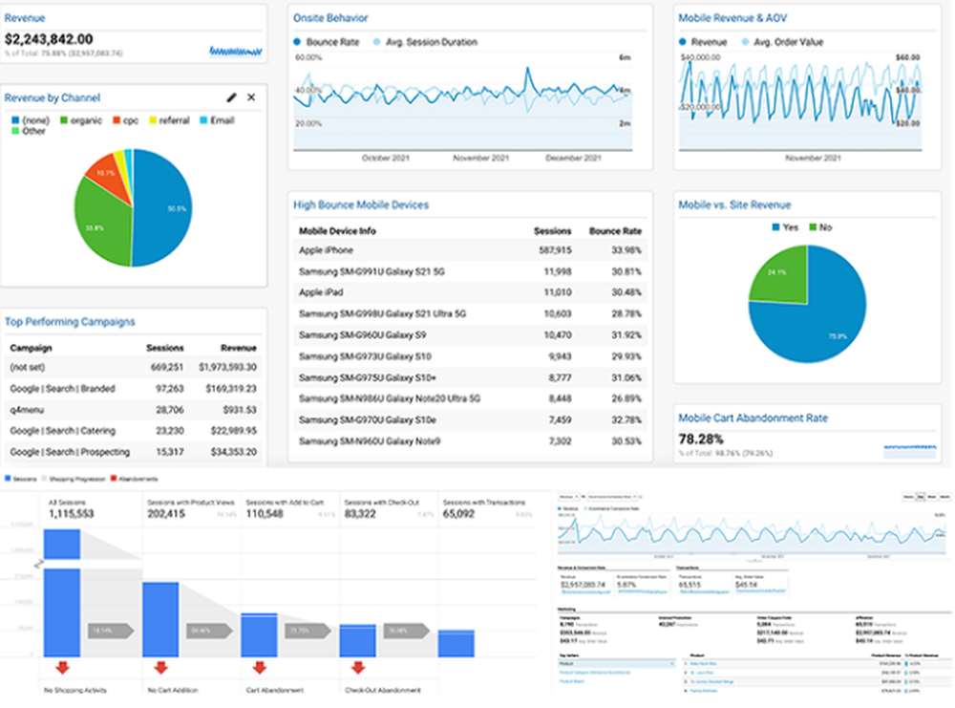Open the Mobile Cart Abandonment Rate title

[753, 418]
